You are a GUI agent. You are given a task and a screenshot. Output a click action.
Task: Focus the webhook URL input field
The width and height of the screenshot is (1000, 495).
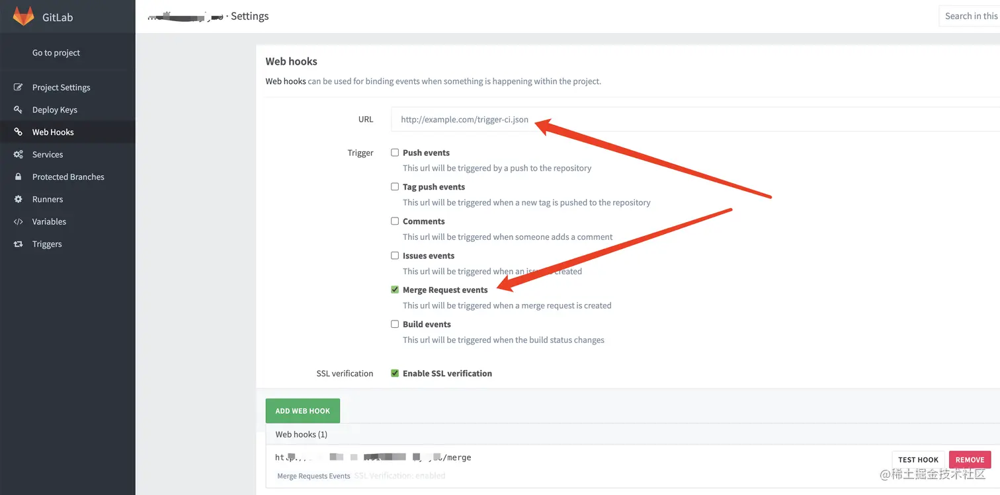(x=695, y=120)
